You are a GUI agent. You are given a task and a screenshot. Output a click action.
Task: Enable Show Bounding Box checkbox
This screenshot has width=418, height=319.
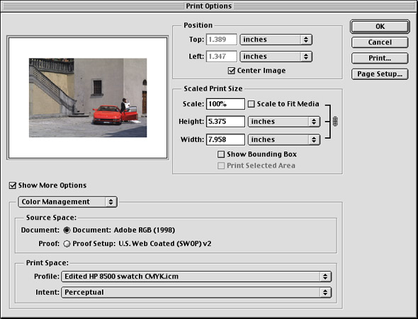pos(221,154)
